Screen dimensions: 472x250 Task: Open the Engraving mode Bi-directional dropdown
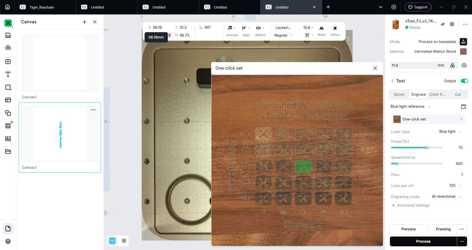click(447, 196)
